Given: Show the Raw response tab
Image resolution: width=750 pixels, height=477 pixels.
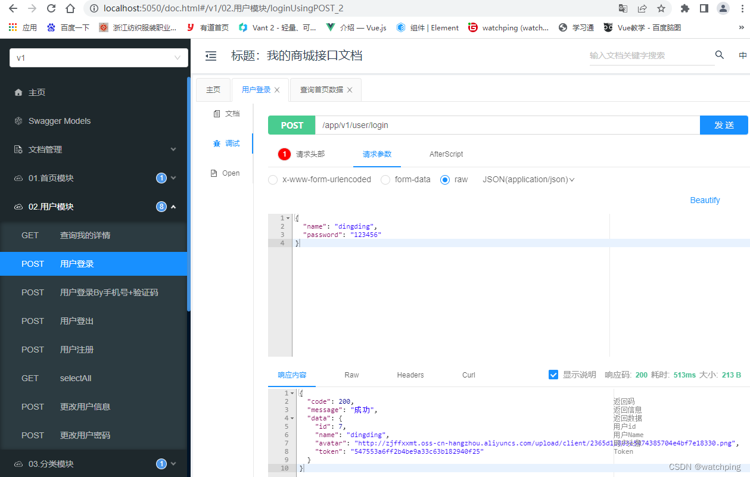Looking at the screenshot, I should click(x=351, y=375).
